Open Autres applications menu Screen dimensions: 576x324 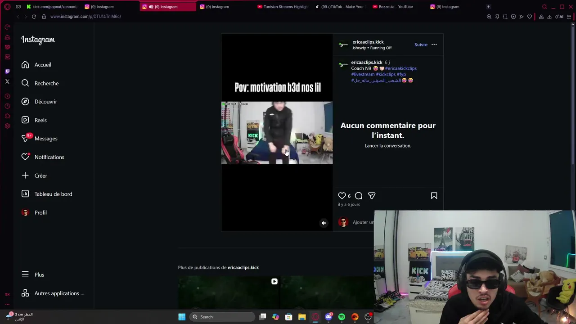pos(53,293)
